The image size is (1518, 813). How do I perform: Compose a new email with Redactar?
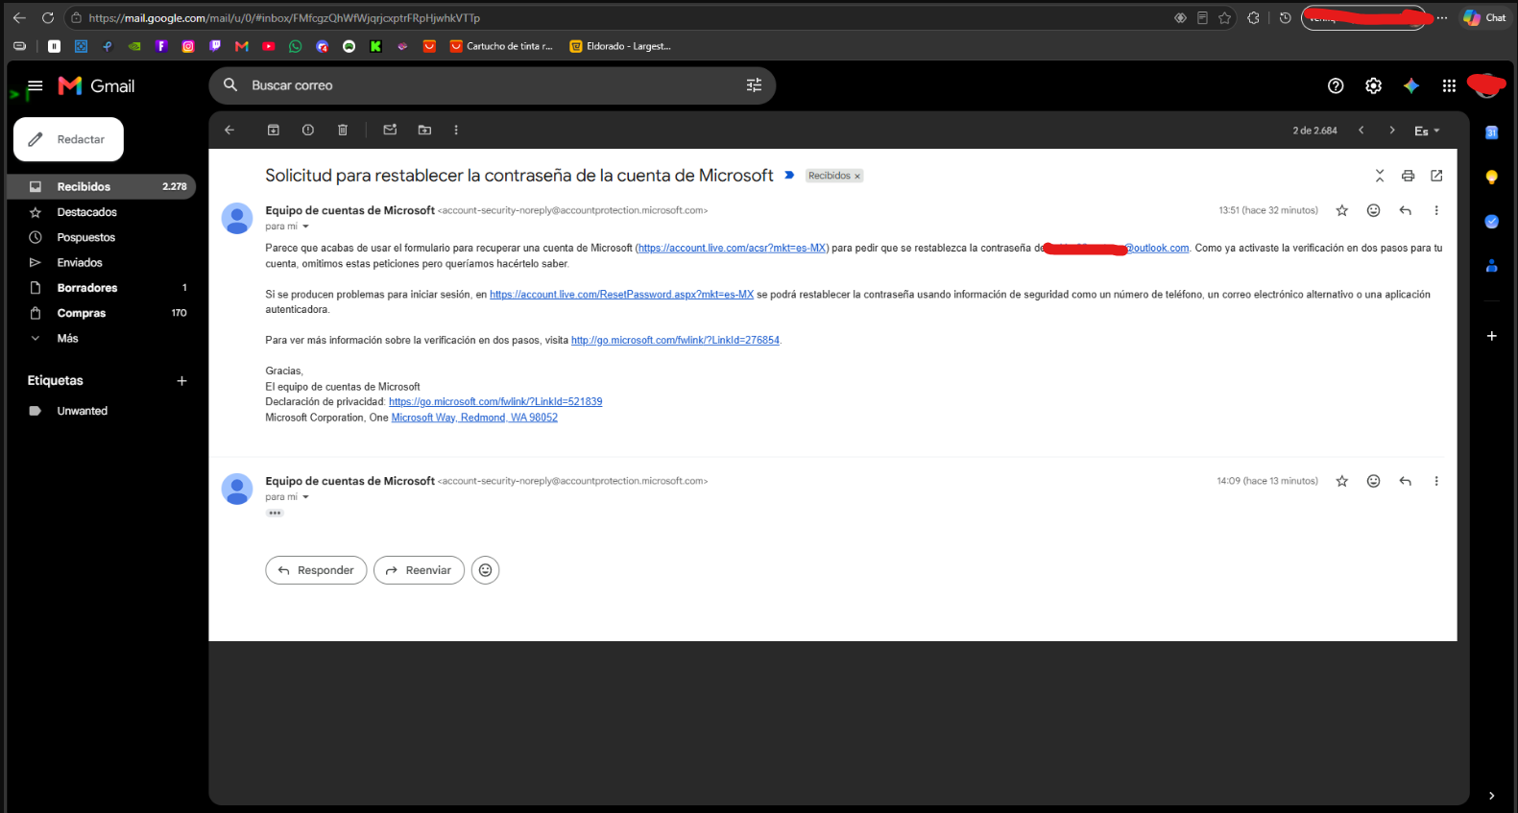(x=68, y=139)
